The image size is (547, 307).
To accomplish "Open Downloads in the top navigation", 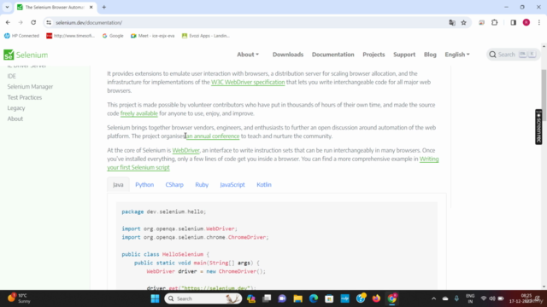I will point(288,55).
